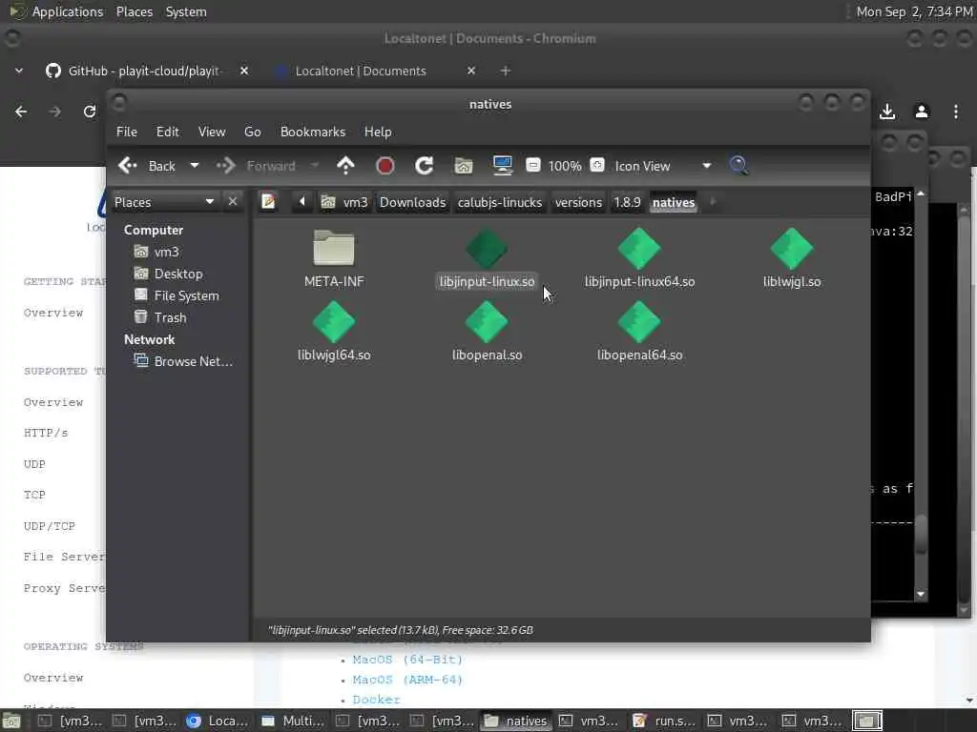Open the Help menu
Screen dimensions: 977x732
[378, 132]
